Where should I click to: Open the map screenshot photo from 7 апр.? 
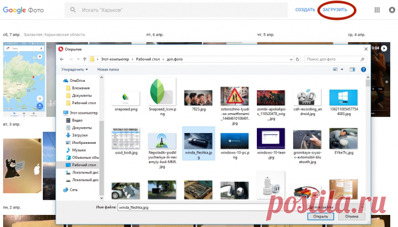click(x=24, y=79)
